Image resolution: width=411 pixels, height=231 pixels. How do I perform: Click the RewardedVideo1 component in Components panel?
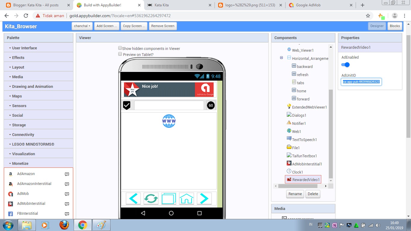pos(305,179)
